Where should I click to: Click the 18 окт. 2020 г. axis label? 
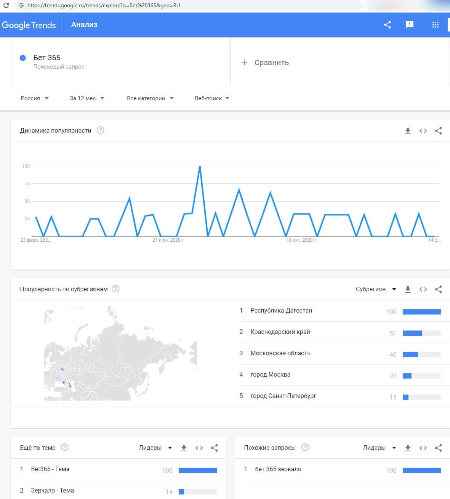(301, 240)
